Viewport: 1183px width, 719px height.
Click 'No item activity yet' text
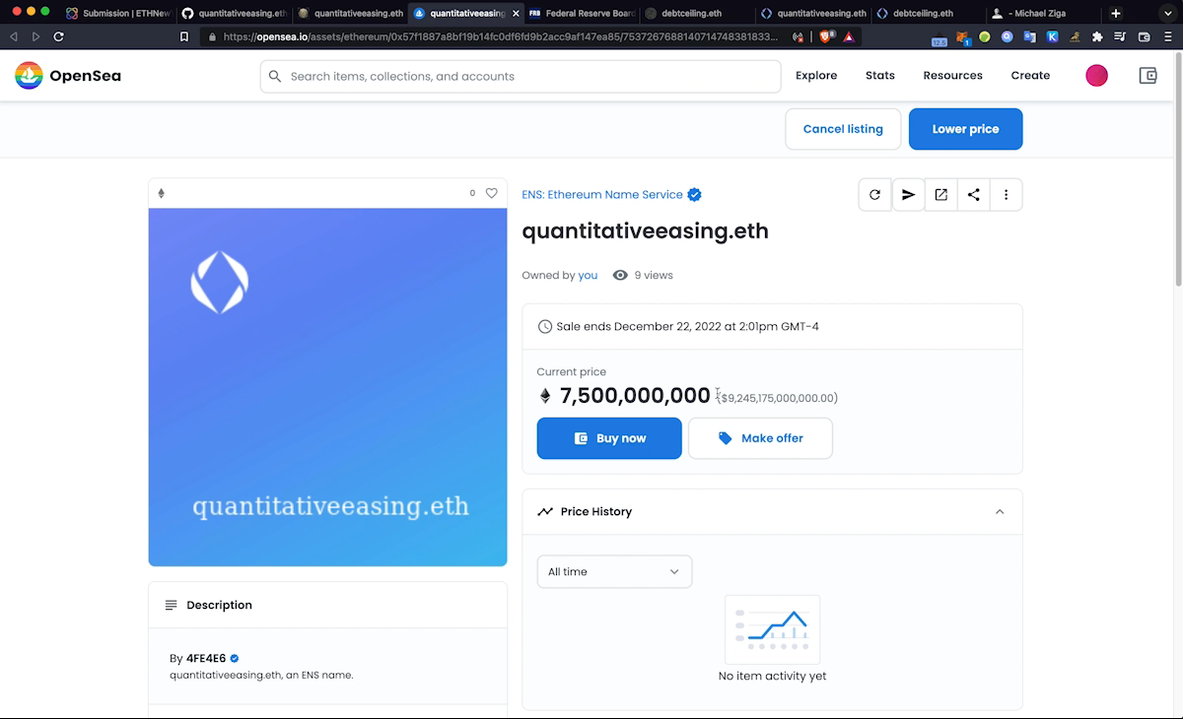coord(772,677)
